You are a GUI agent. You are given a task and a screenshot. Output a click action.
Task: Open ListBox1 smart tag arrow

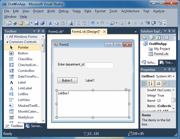pos(126,90)
